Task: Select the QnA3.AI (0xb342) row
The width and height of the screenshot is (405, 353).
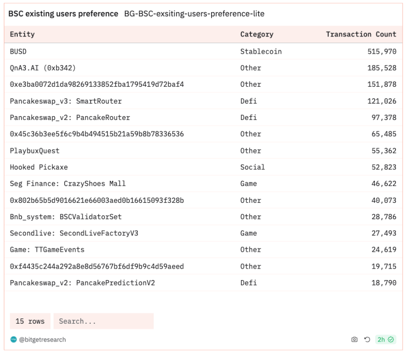Action: (203, 68)
